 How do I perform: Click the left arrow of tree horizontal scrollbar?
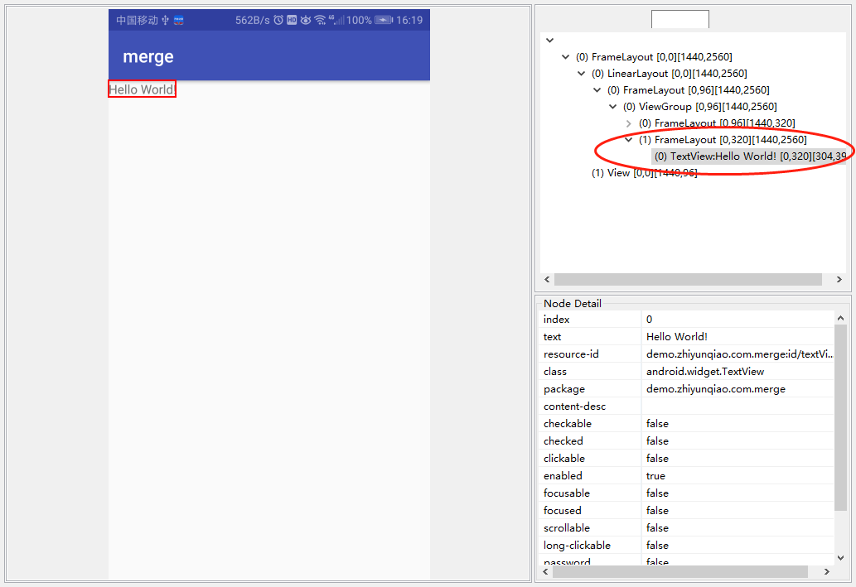coord(548,279)
